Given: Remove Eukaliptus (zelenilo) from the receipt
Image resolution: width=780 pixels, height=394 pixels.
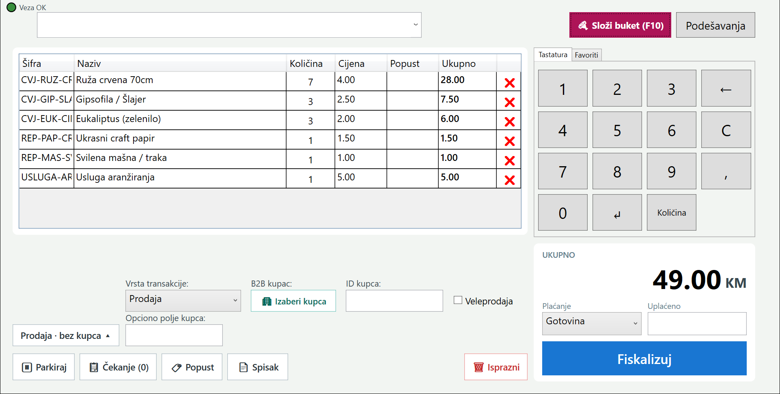Looking at the screenshot, I should click(x=509, y=122).
